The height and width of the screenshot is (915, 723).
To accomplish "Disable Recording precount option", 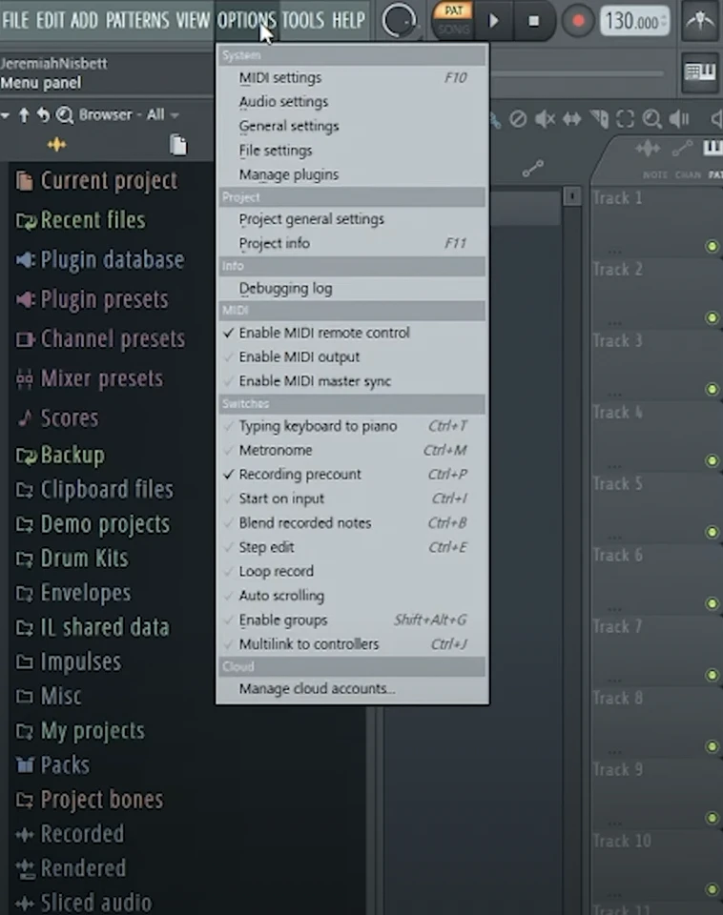I will [300, 475].
